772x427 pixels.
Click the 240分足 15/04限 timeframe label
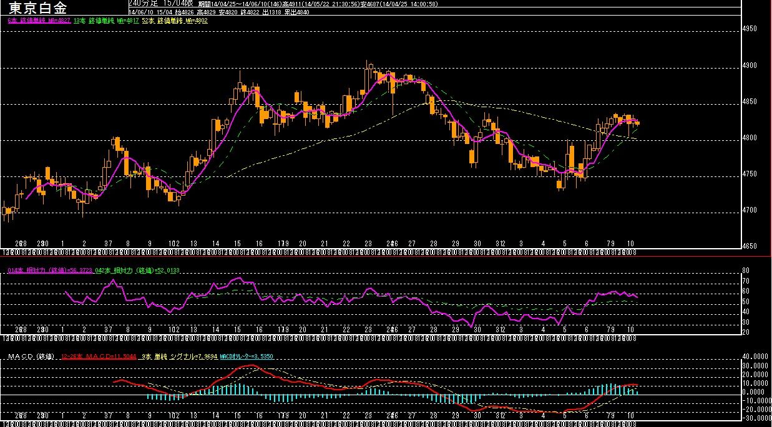click(160, 4)
